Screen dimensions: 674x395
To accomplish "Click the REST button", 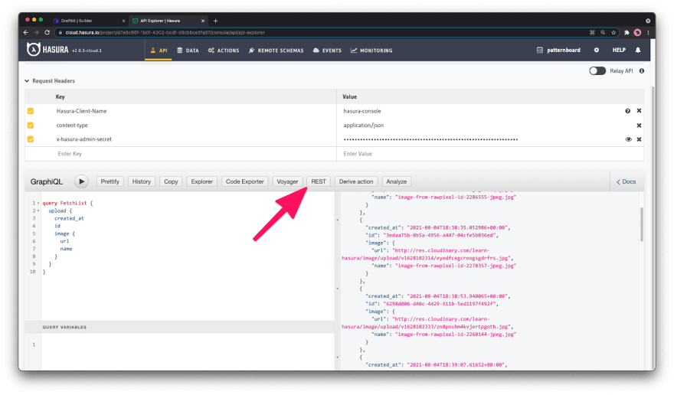I will click(x=319, y=181).
